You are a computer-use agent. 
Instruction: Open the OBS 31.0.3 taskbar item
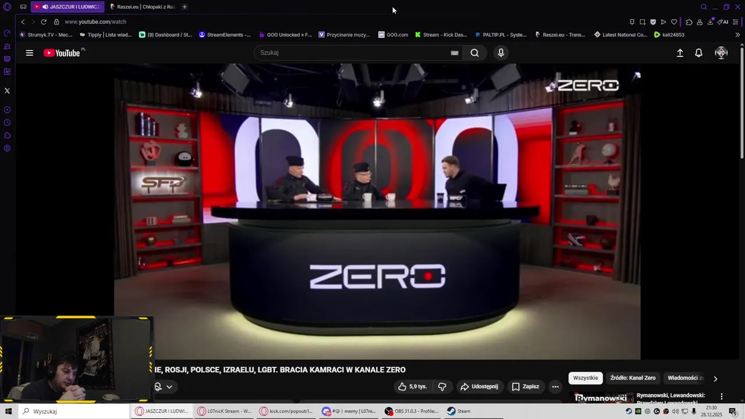click(x=413, y=411)
